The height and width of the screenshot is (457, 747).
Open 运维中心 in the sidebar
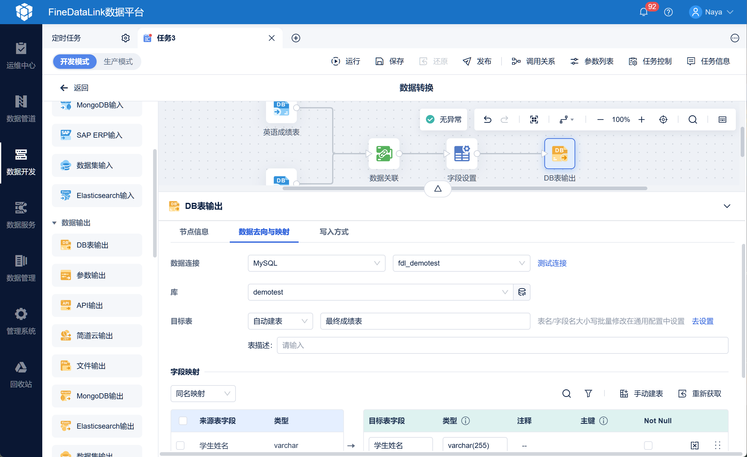point(21,56)
